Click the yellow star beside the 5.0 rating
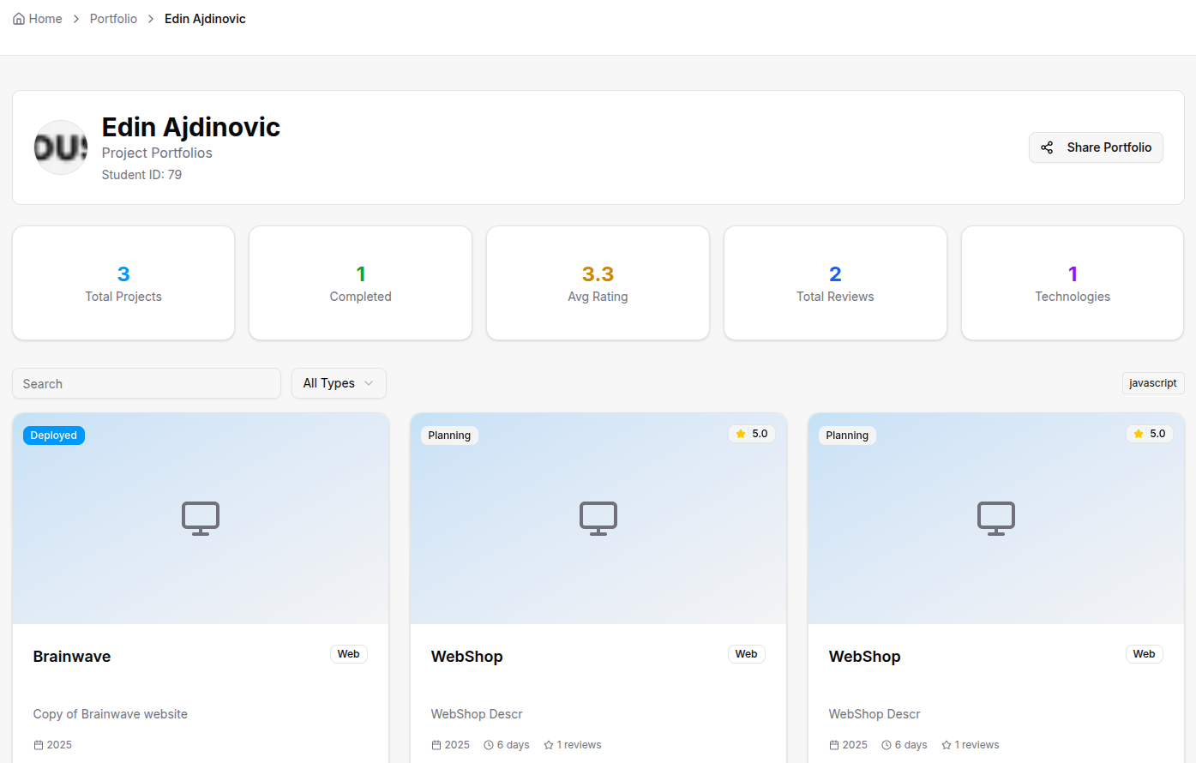Image resolution: width=1196 pixels, height=763 pixels. click(740, 434)
